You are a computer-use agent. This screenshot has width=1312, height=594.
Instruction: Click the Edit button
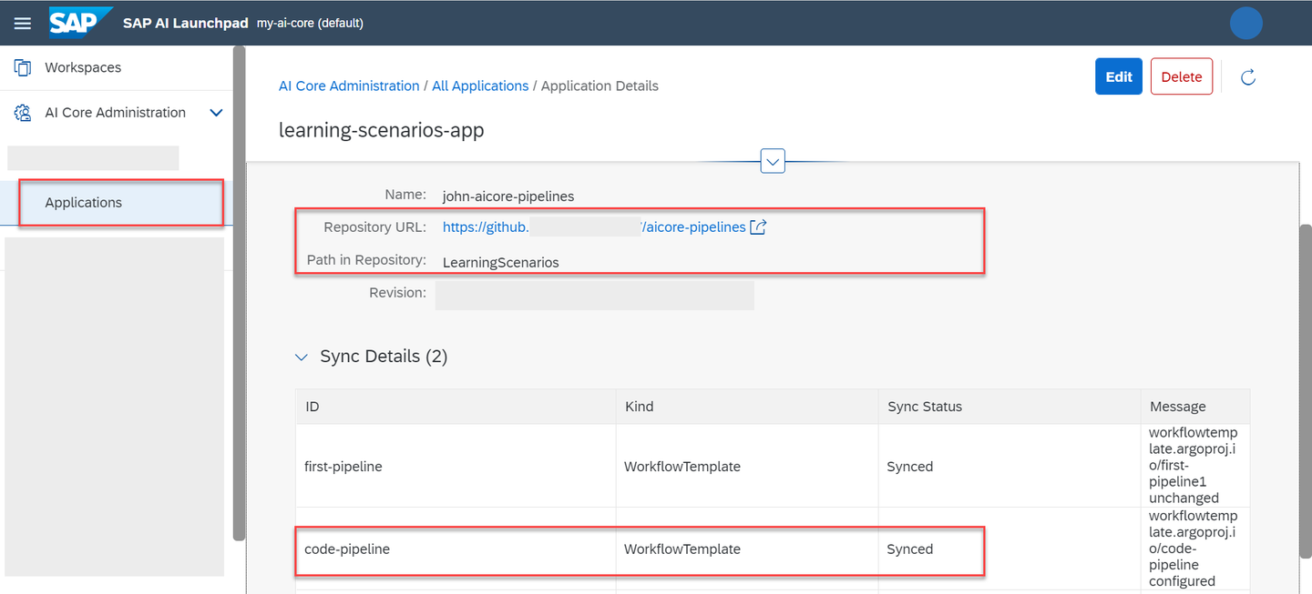coord(1119,76)
